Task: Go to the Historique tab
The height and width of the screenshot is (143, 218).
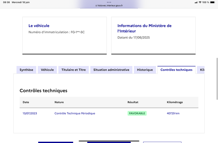Action: (145, 70)
